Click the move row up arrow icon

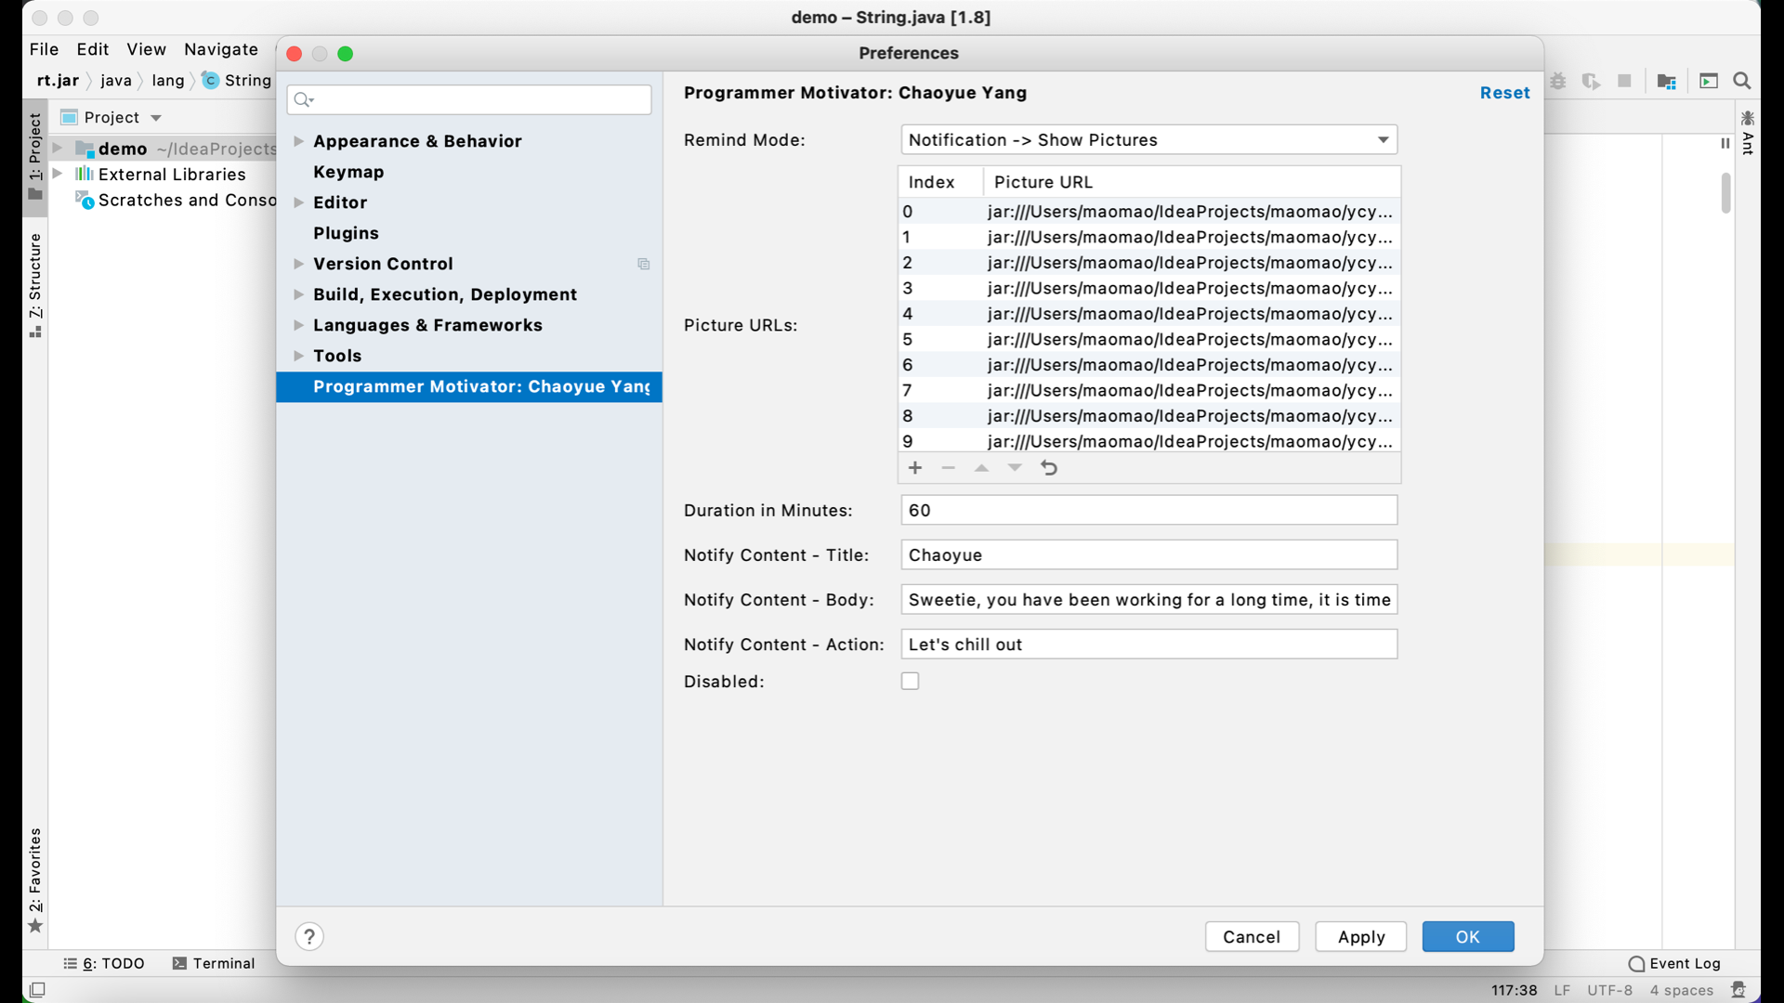point(981,468)
